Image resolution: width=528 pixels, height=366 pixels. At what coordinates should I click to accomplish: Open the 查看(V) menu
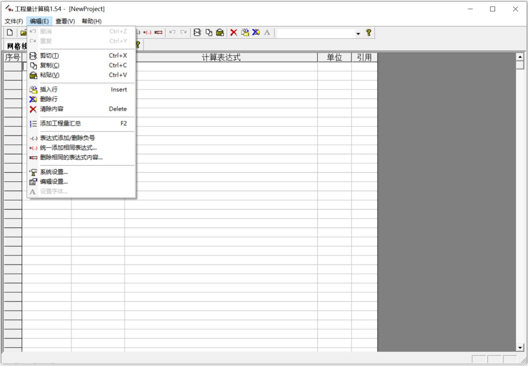coord(65,21)
